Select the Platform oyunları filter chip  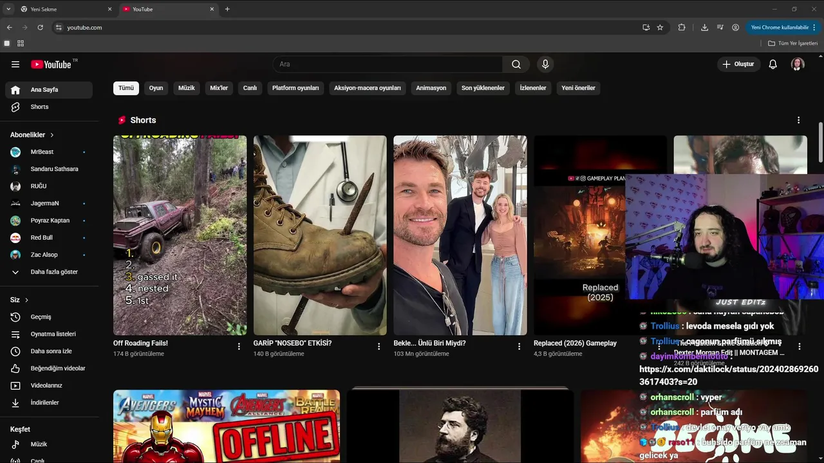(x=295, y=88)
